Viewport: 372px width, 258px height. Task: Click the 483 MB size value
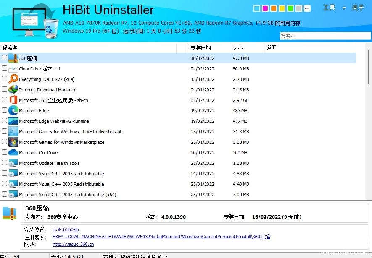click(240, 111)
